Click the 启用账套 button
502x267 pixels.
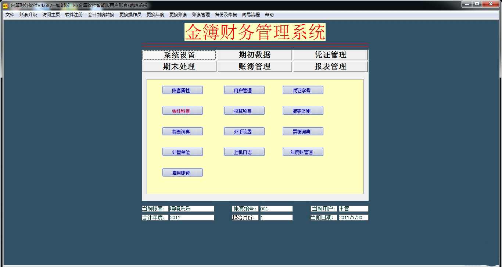(183, 172)
